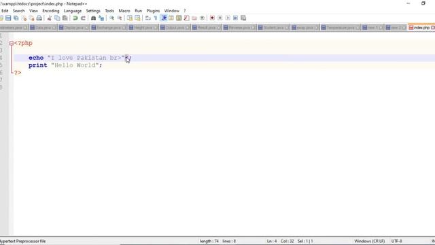
Task: Click the Copy toolbar icon
Action: coord(57,18)
